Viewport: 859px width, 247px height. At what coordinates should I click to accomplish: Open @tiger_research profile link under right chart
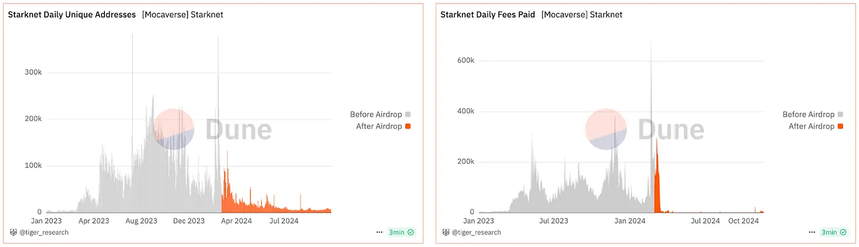pos(476,232)
